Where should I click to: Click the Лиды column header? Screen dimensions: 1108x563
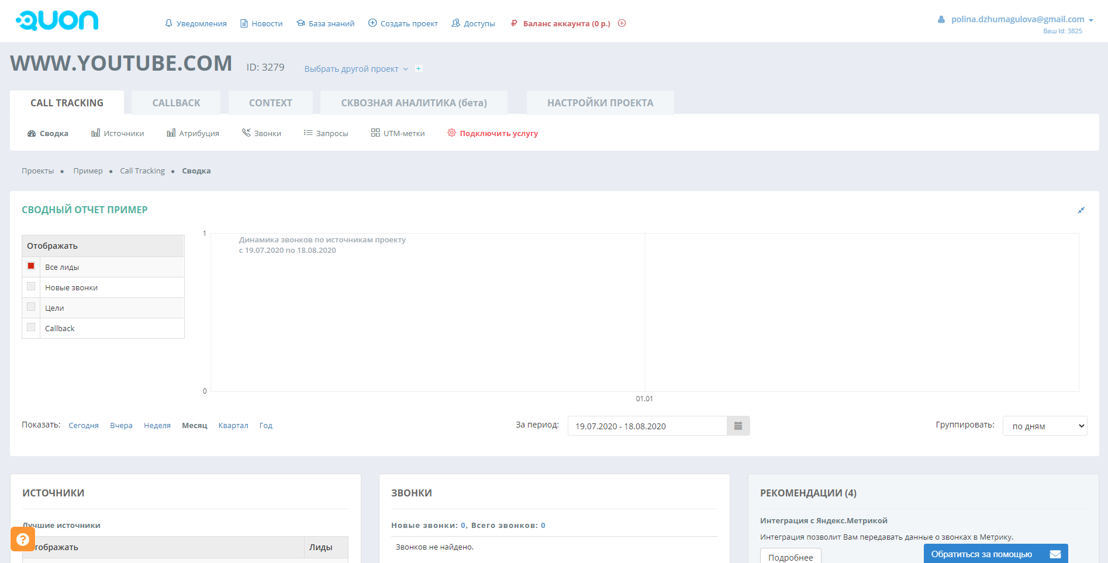pyautogui.click(x=321, y=547)
